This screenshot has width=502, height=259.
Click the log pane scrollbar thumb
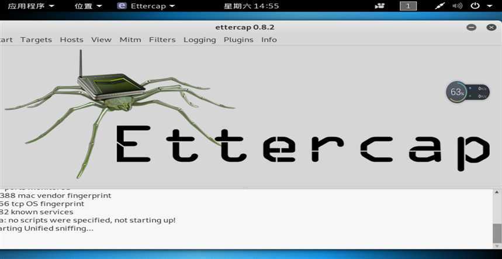[x=497, y=233]
